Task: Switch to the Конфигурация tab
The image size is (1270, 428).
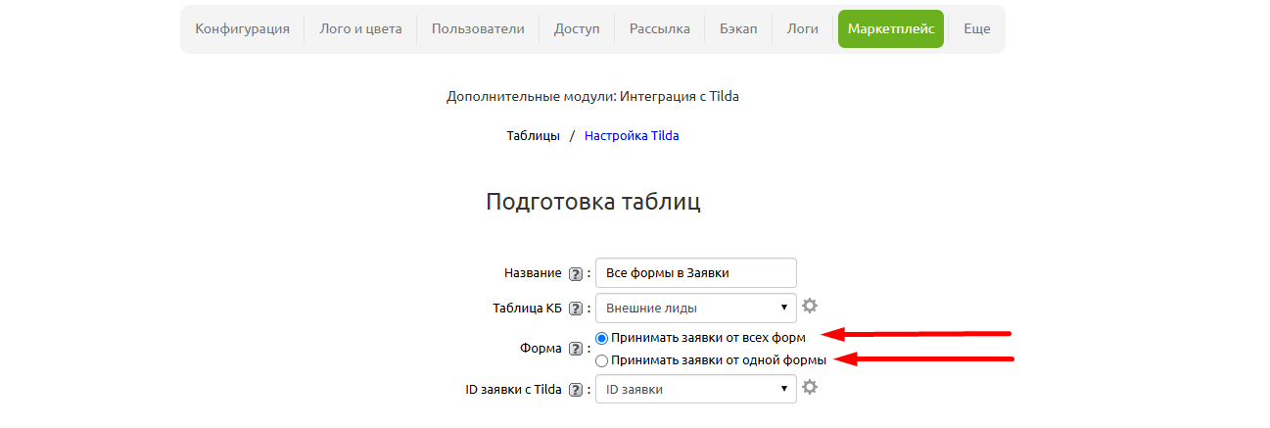Action: pyautogui.click(x=242, y=29)
